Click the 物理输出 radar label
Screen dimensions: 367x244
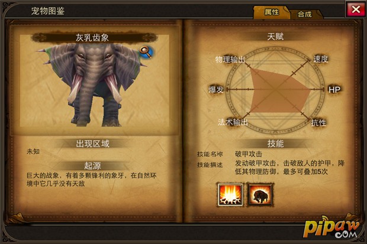point(230,60)
